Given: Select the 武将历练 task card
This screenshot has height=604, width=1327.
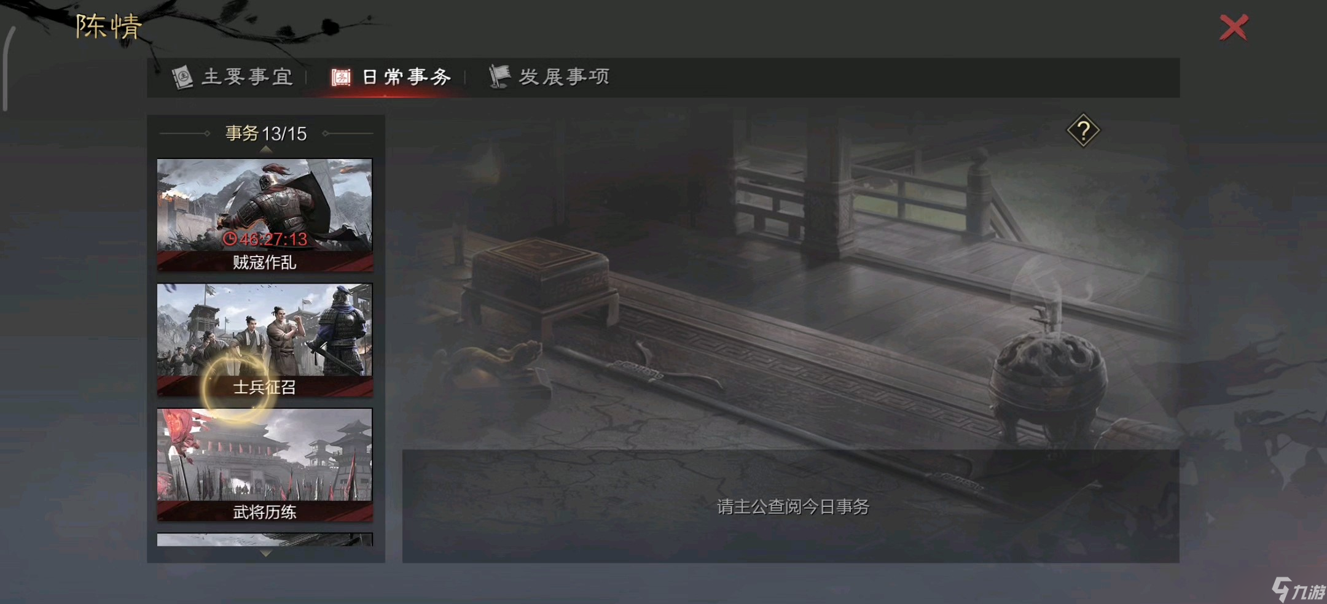Looking at the screenshot, I should [265, 465].
